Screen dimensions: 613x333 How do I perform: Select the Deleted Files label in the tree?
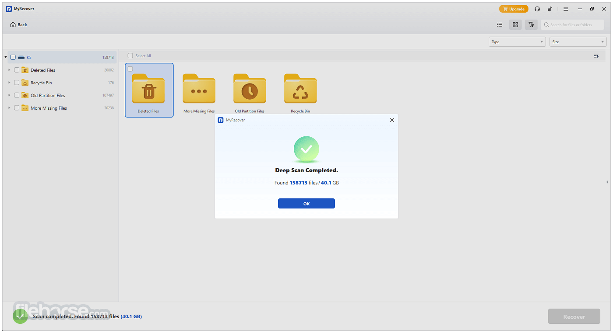tap(43, 70)
